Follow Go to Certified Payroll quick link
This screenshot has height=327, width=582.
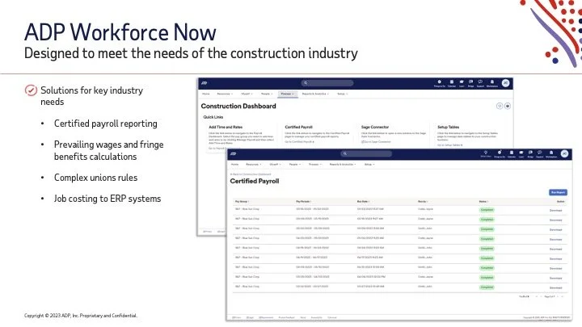pos(300,142)
